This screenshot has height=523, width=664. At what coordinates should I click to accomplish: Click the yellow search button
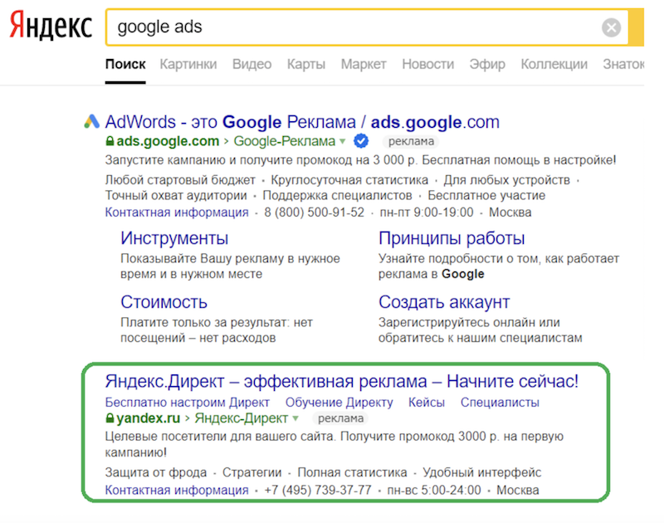point(637,27)
